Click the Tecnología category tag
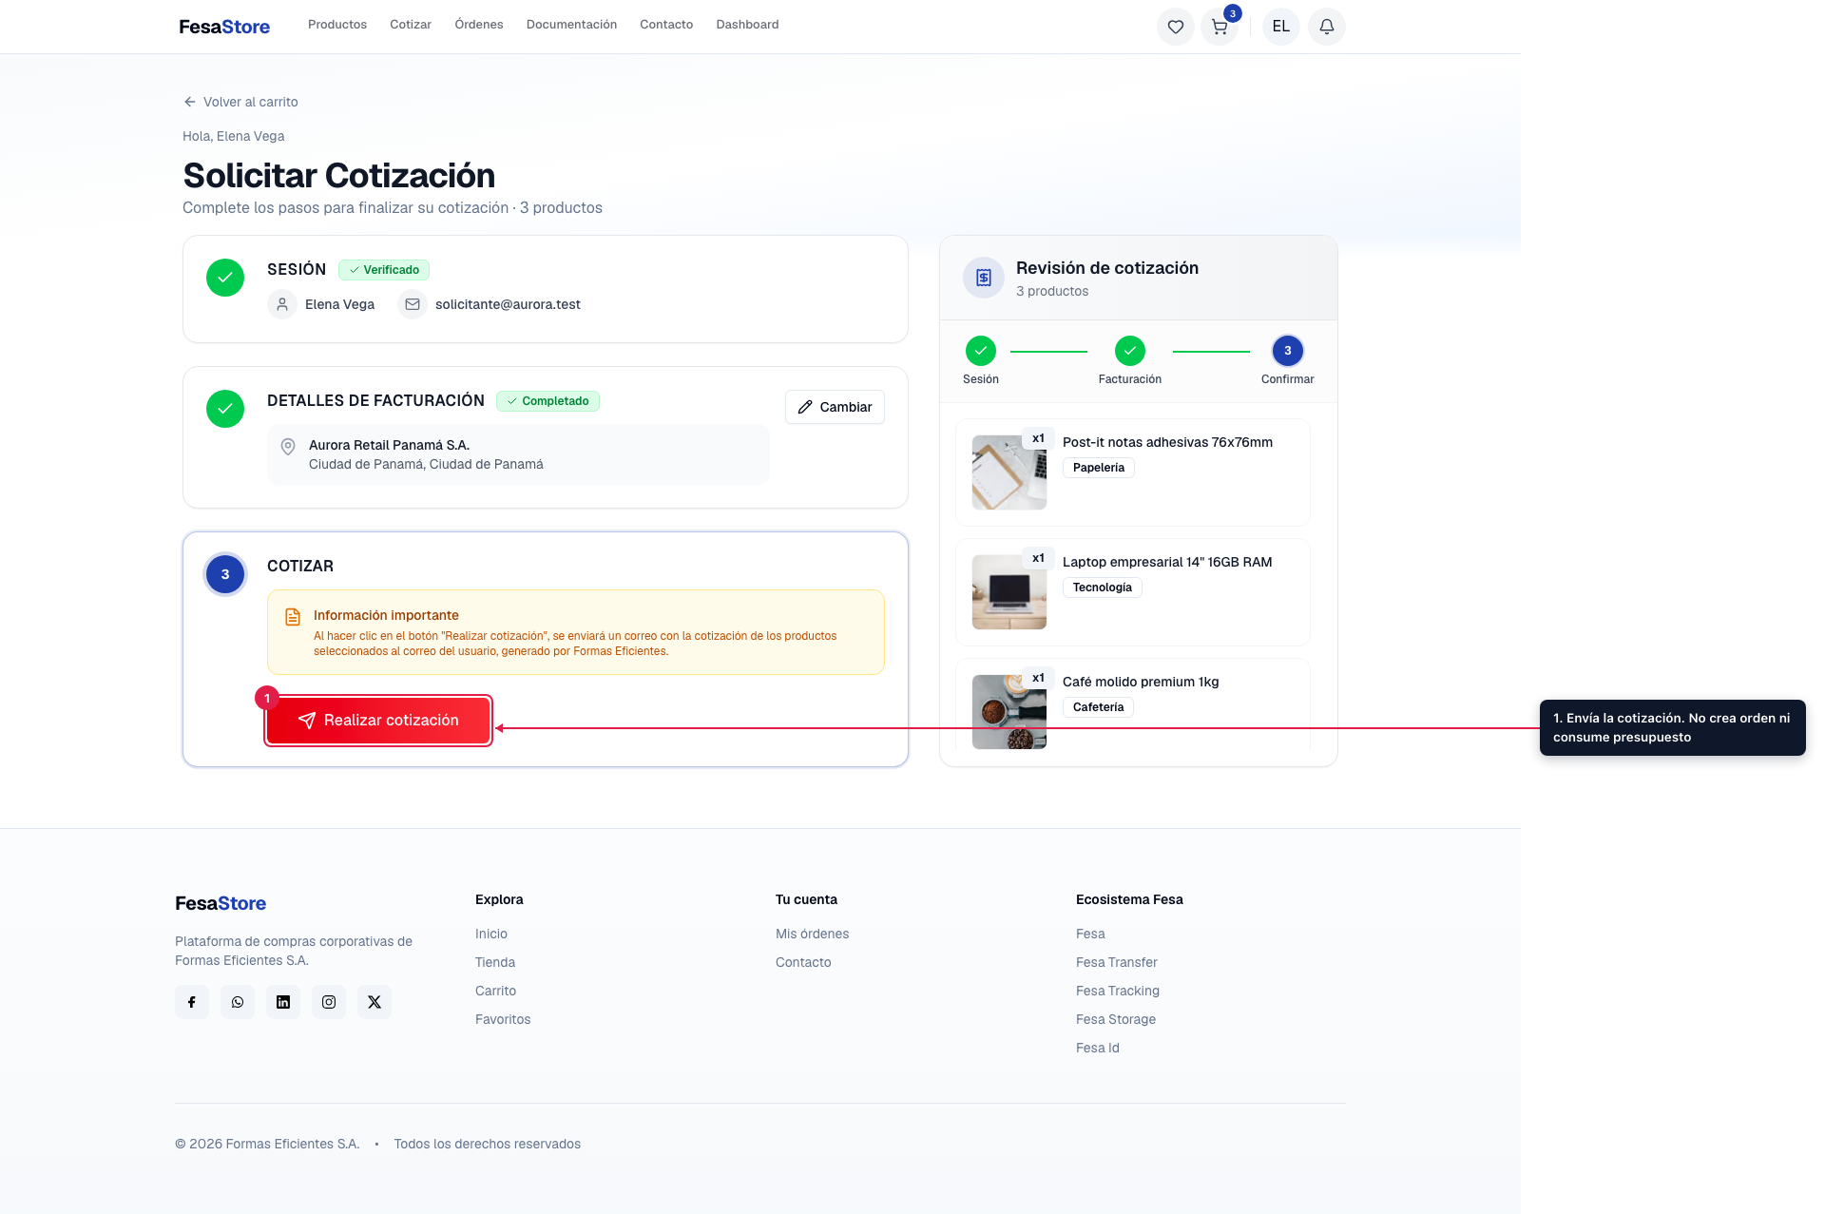The width and height of the screenshot is (1825, 1214). [x=1103, y=588]
